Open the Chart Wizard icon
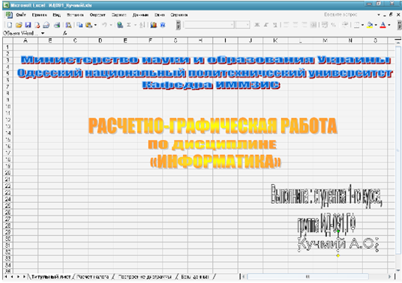 click(x=154, y=25)
